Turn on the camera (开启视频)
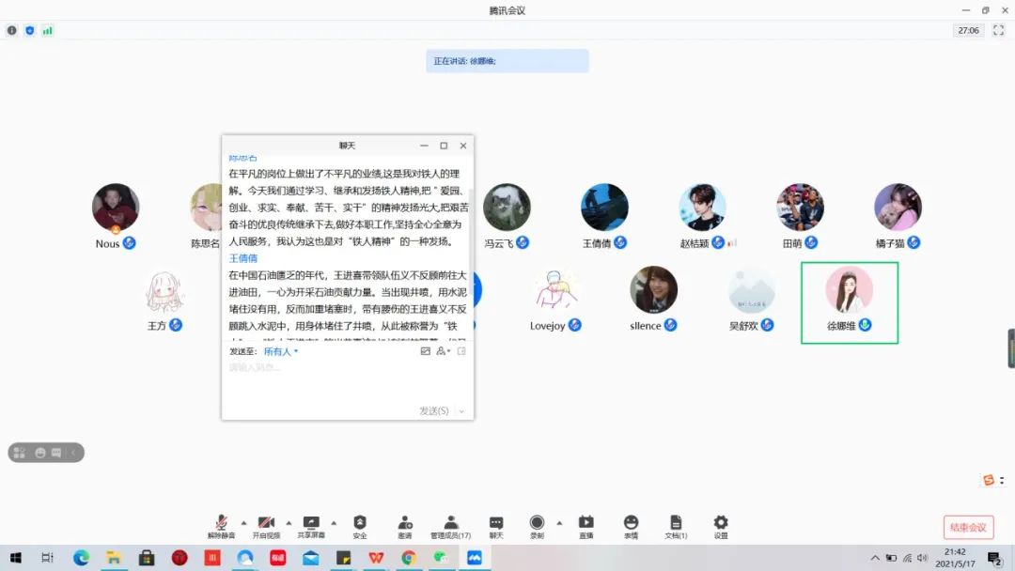This screenshot has height=571, width=1015. [266, 526]
